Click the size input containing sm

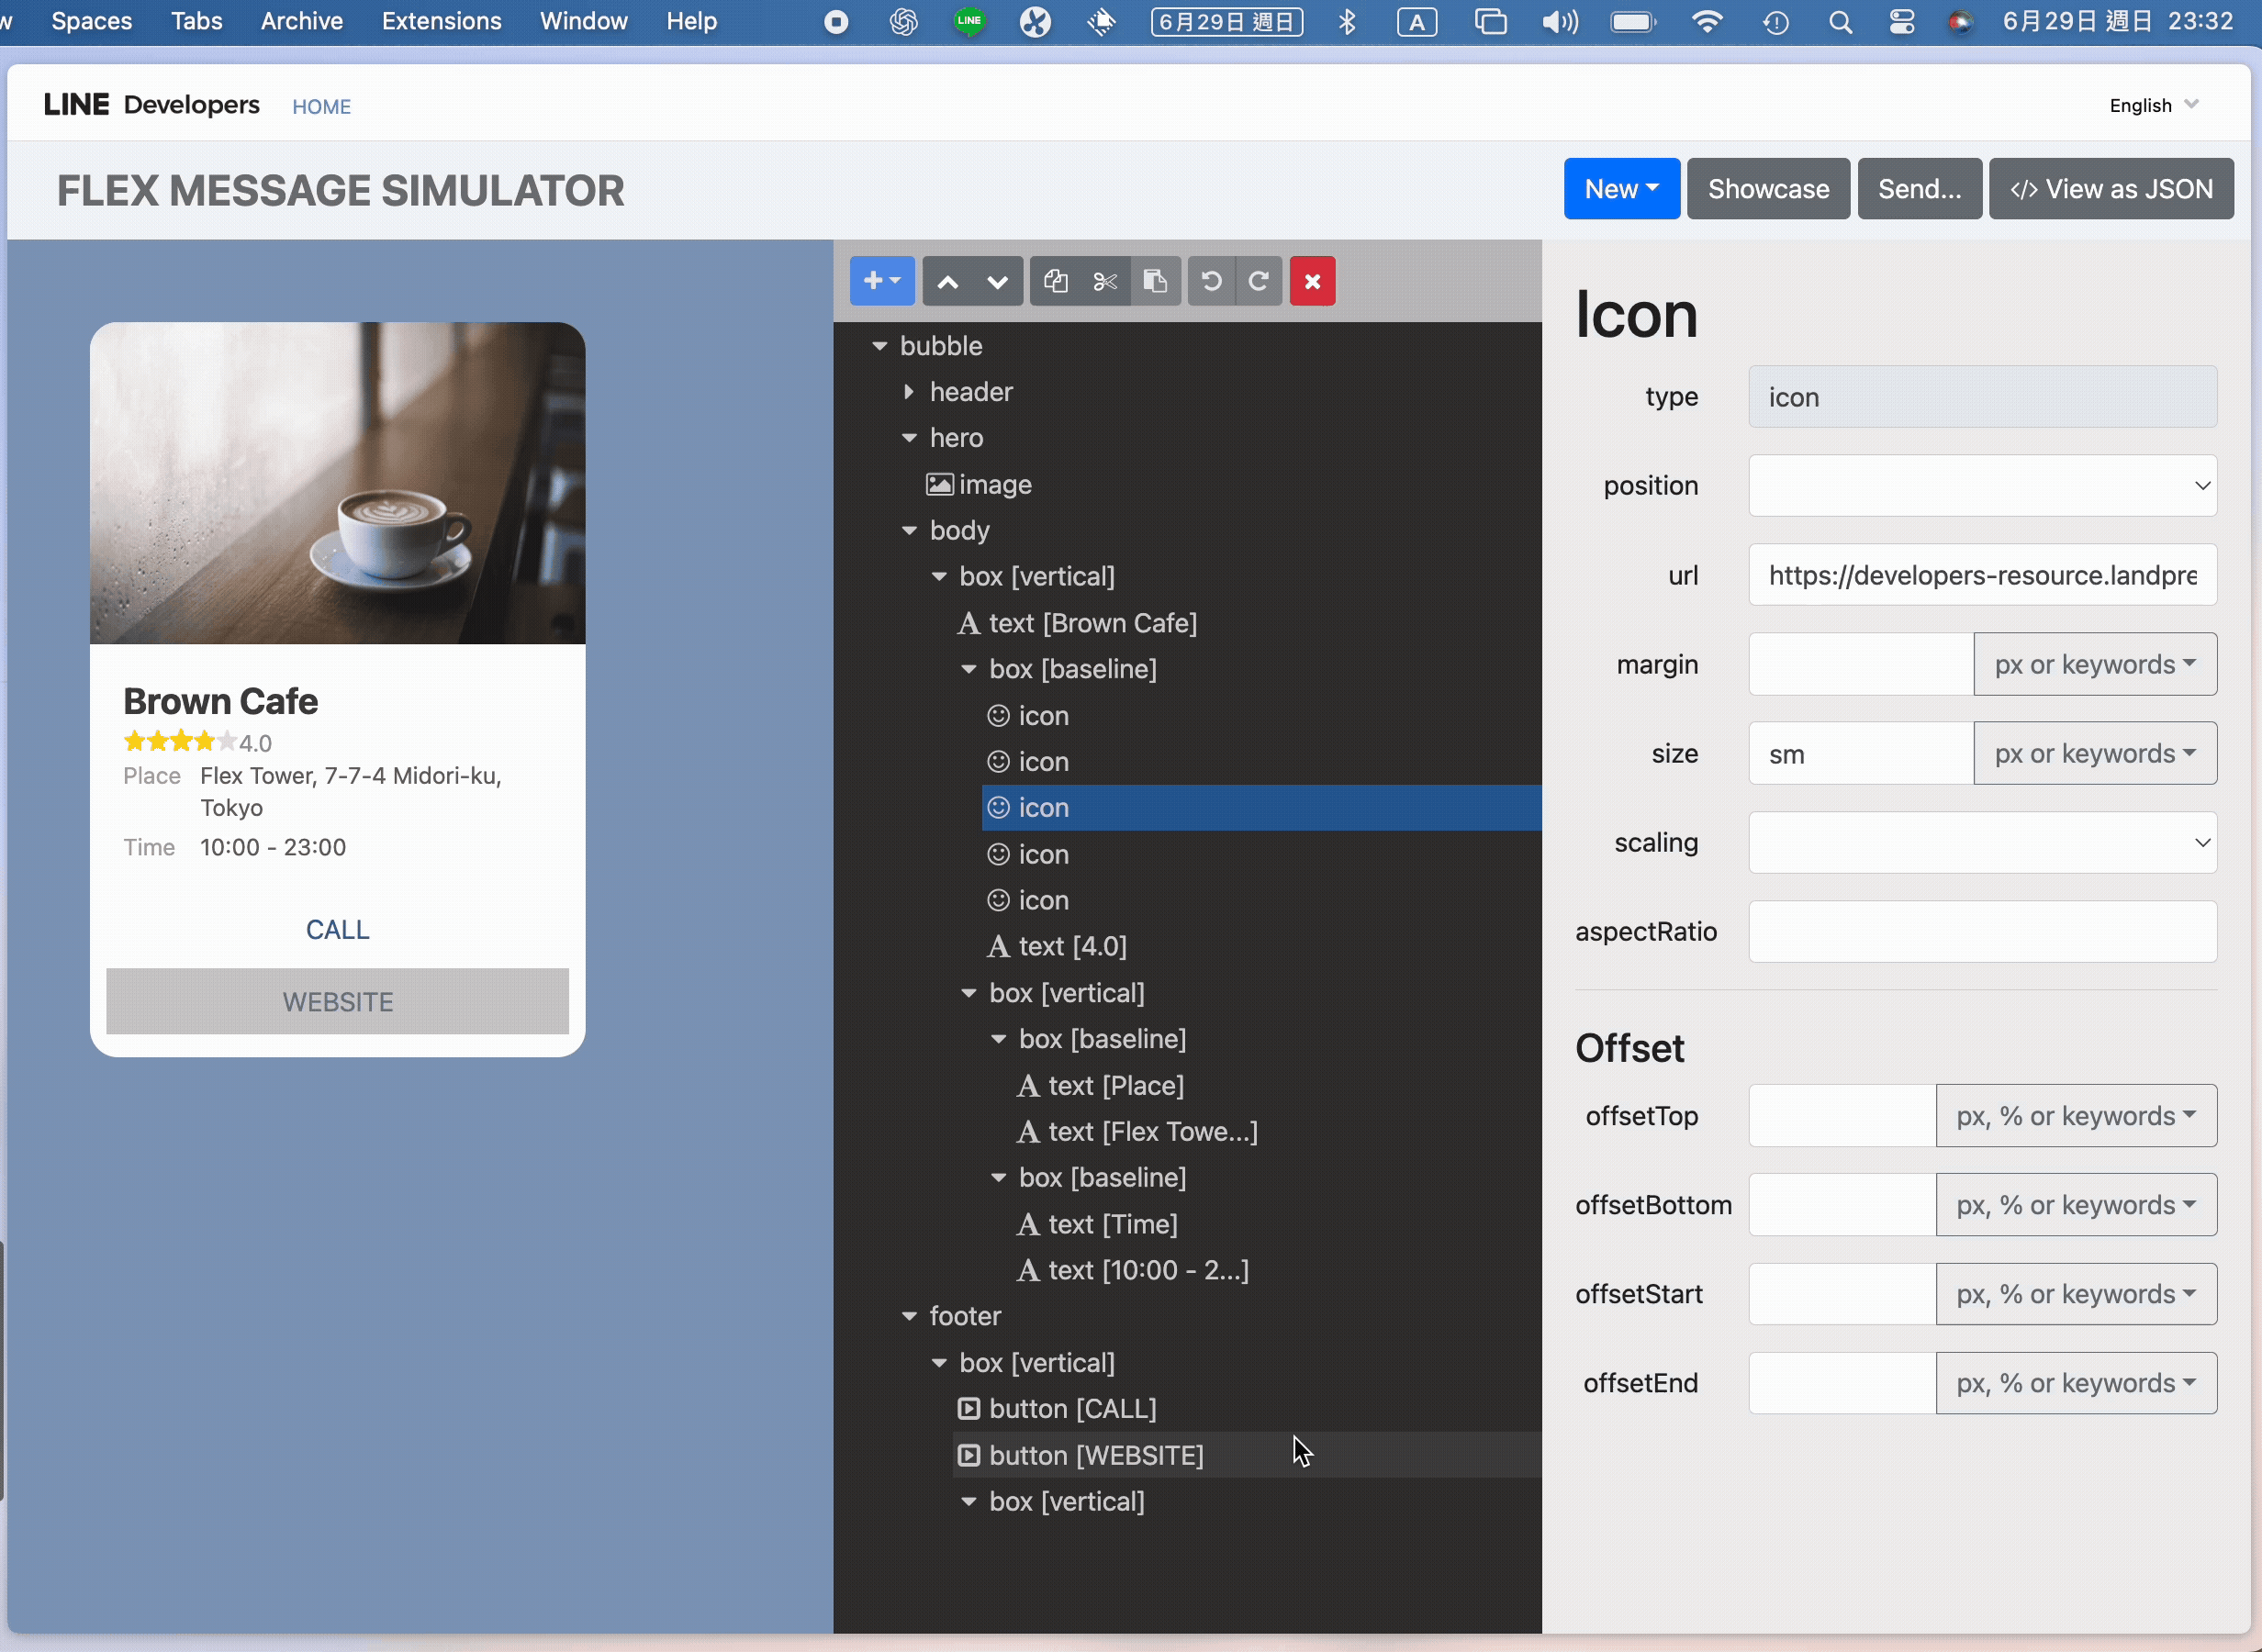(1861, 753)
